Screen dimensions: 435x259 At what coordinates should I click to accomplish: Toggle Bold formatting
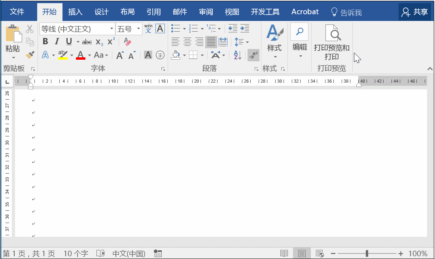click(45, 42)
